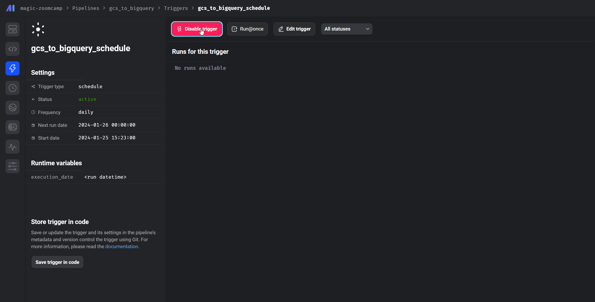Click the Next run date calendar icon
This screenshot has height=302, width=595.
33,125
